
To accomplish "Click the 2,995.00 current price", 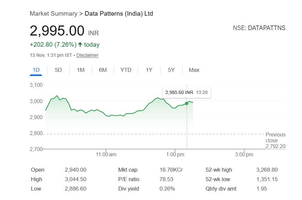I will (57, 31).
